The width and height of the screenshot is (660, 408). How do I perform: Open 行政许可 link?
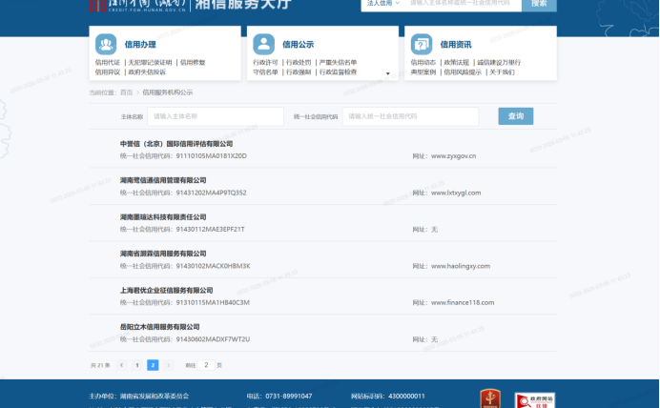(265, 62)
